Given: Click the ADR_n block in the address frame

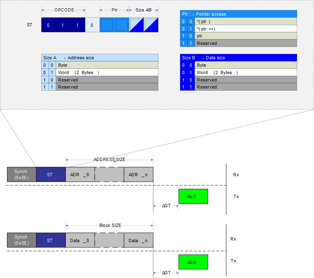Looking at the screenshot, I should 138,175.
